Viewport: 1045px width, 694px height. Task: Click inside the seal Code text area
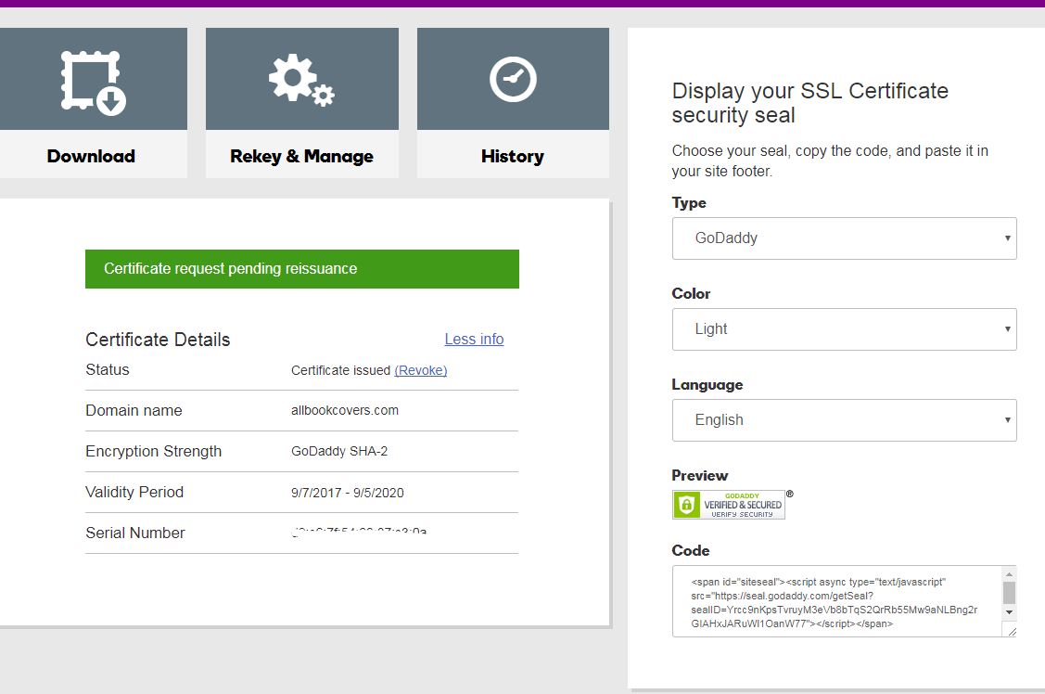coord(836,601)
